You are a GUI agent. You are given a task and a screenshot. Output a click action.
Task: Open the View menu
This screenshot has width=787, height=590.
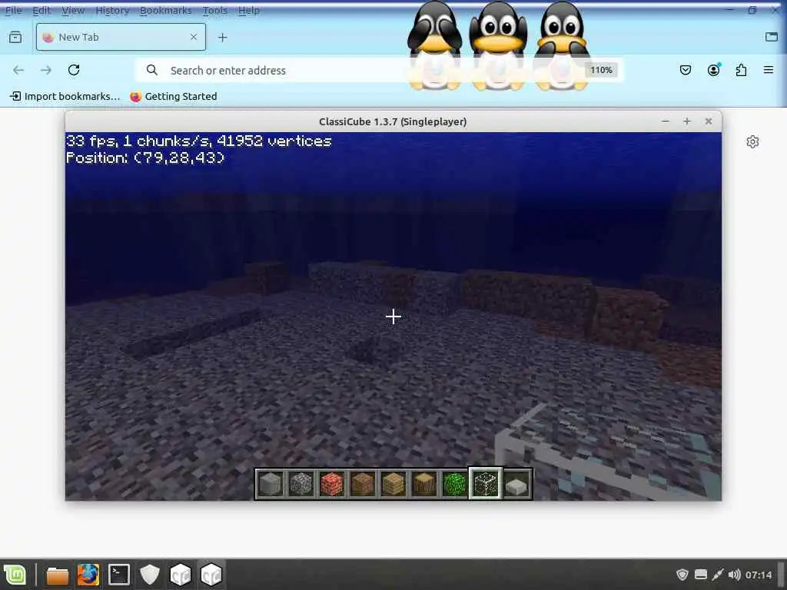tap(73, 10)
